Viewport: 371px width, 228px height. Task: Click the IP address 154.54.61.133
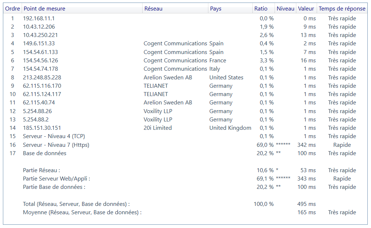40,52
